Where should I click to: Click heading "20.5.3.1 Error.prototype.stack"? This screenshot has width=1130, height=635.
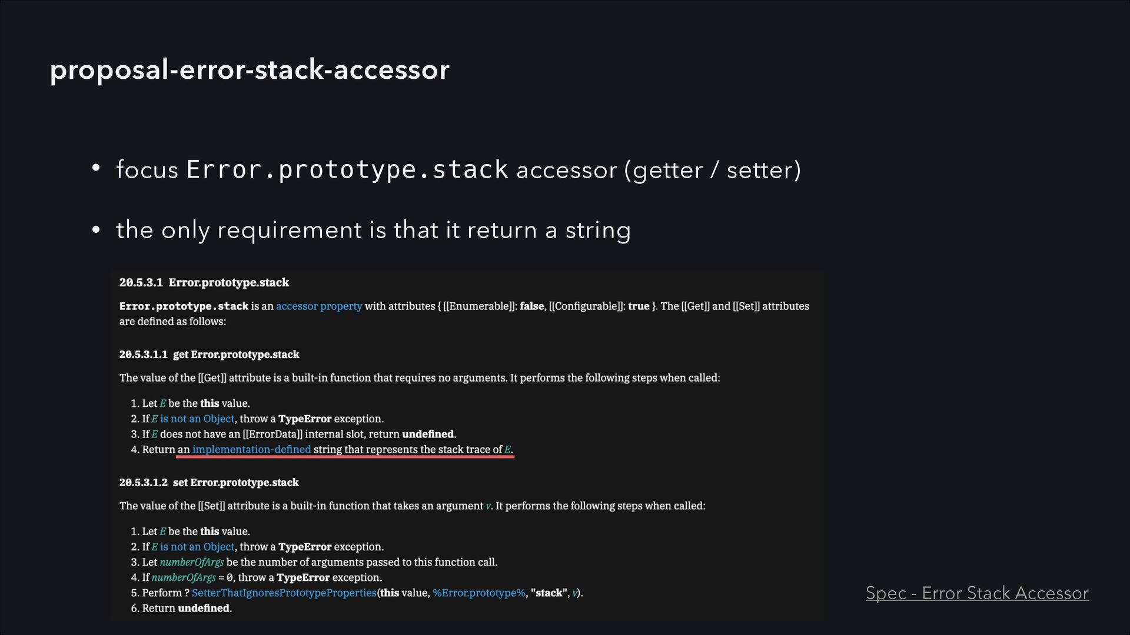[204, 283]
